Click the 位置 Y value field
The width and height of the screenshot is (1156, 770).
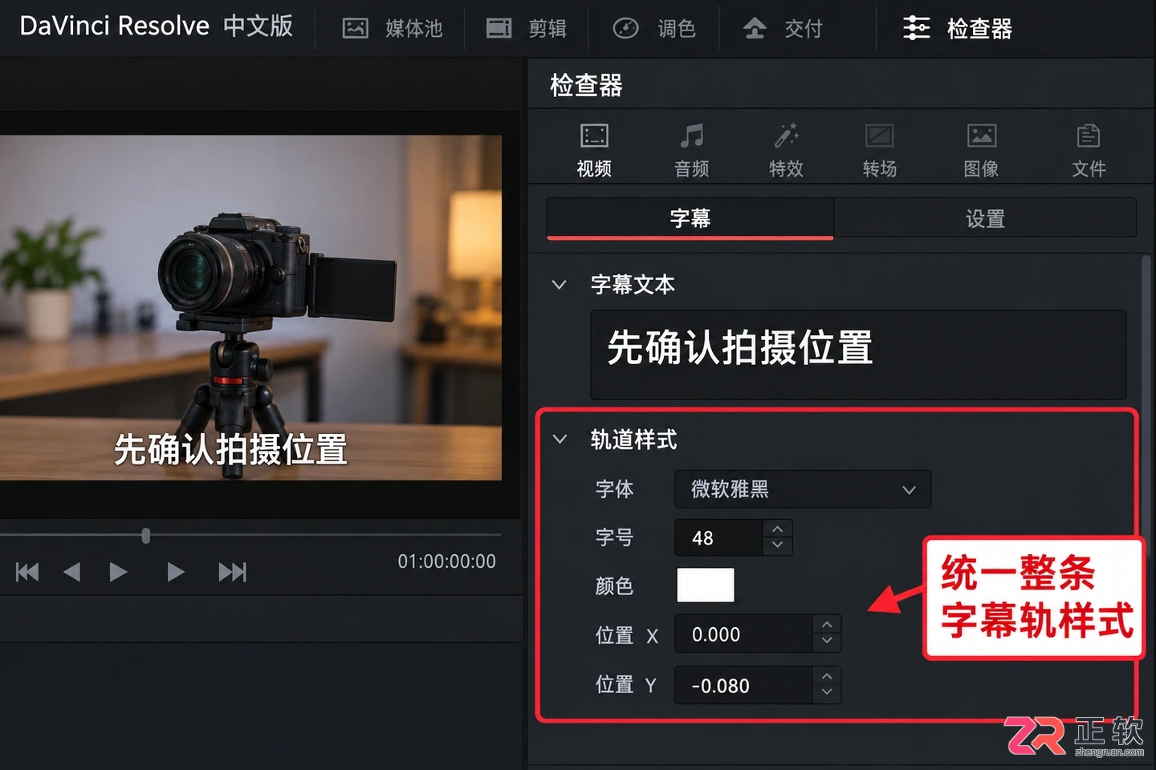coord(743,685)
